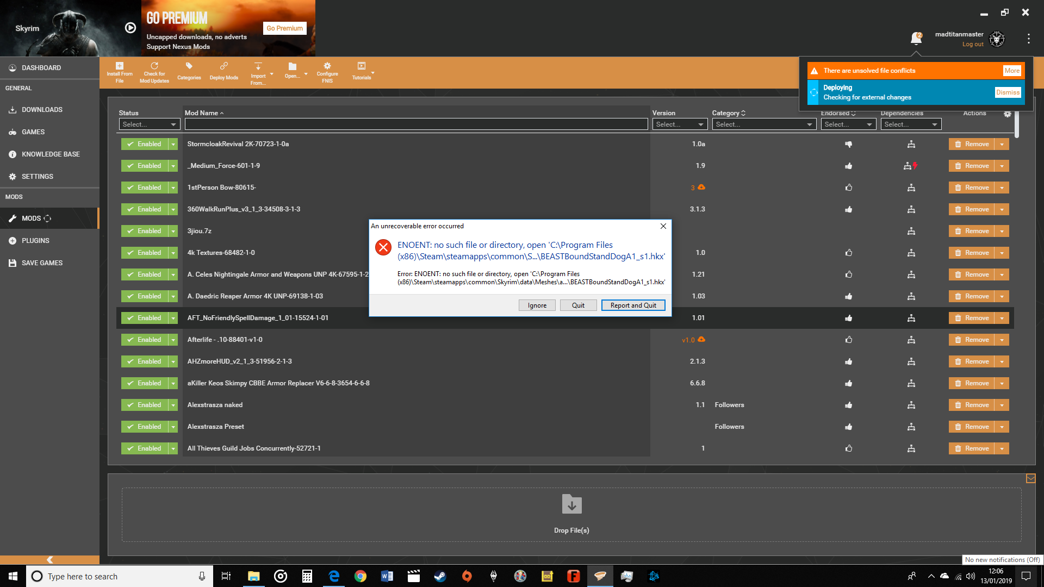Open the PLUGINS section in sidebar
This screenshot has width=1044, height=587.
35,240
